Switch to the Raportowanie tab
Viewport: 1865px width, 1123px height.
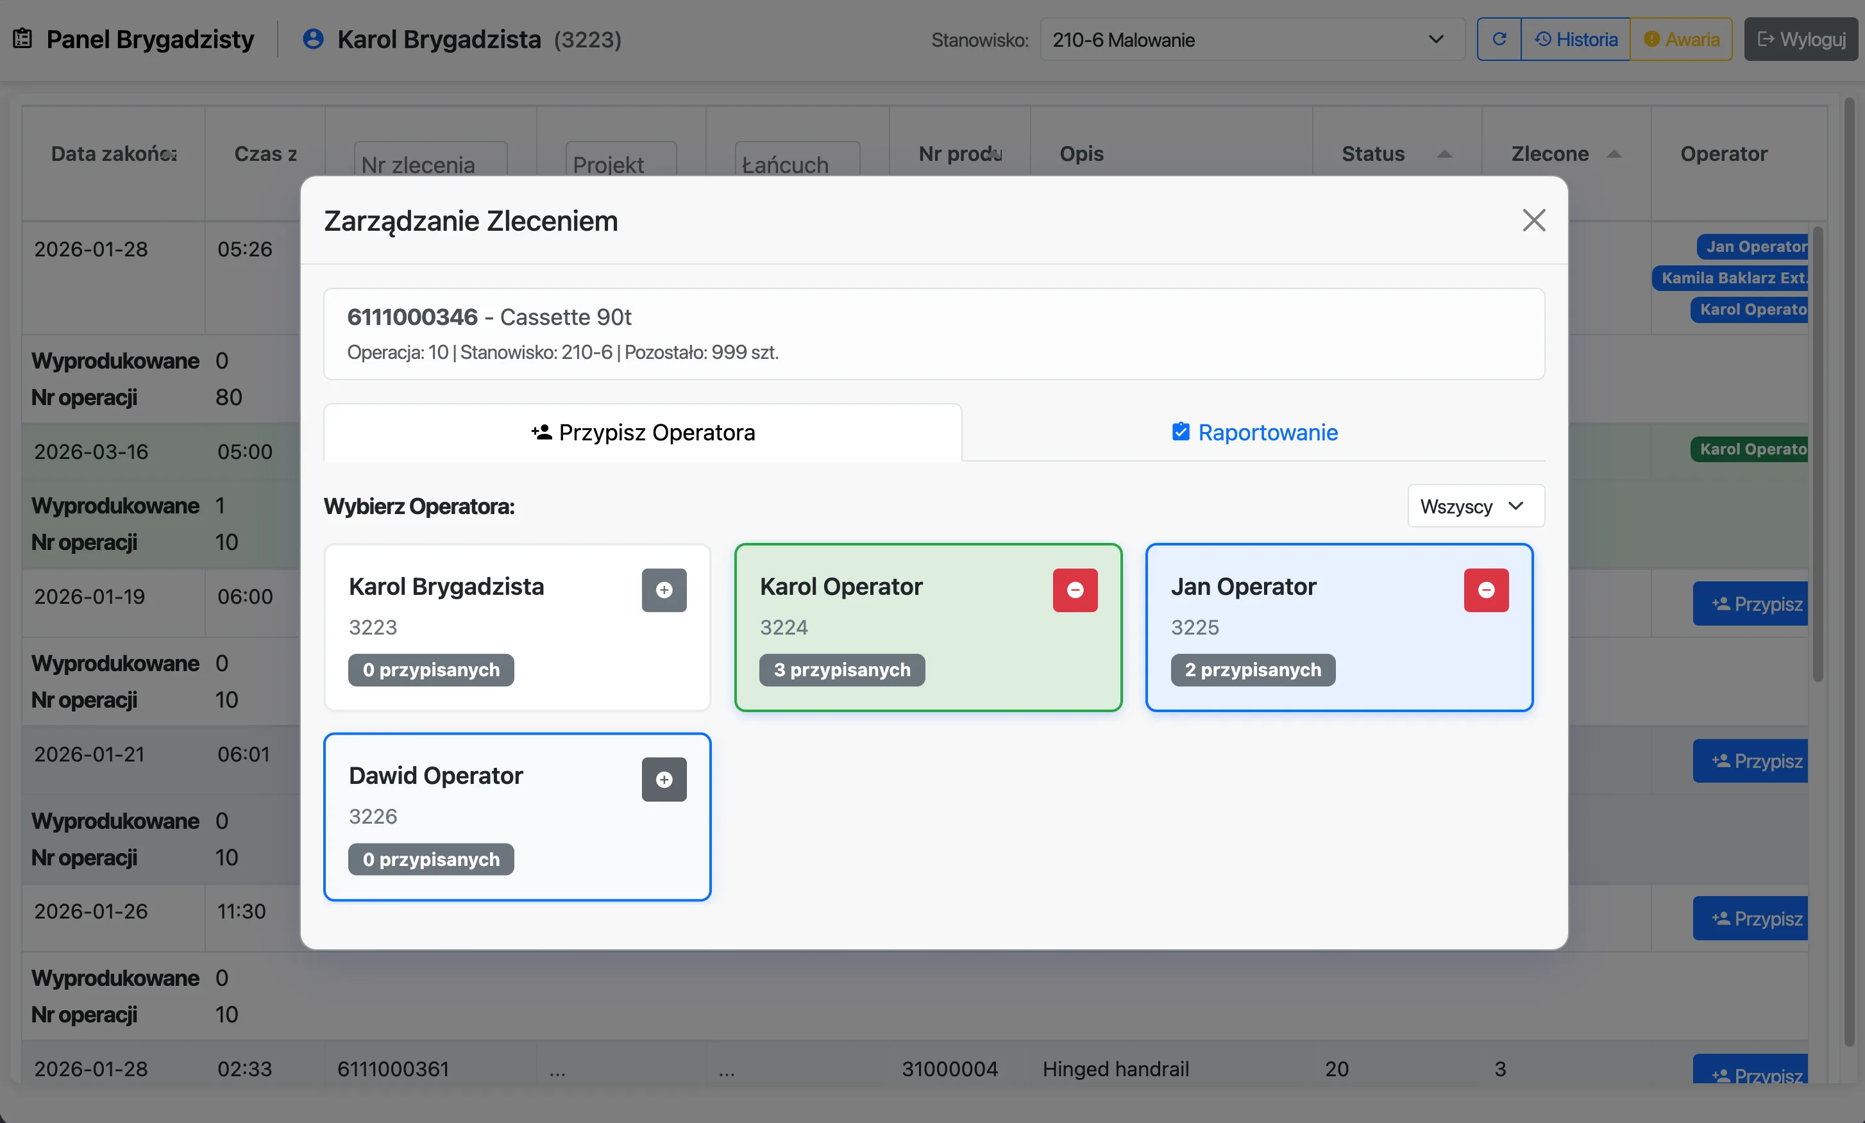tap(1254, 433)
